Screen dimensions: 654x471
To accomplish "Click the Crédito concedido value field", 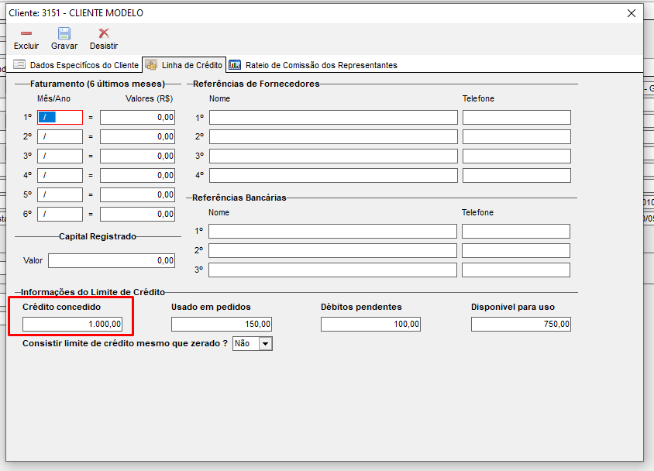I will [72, 324].
